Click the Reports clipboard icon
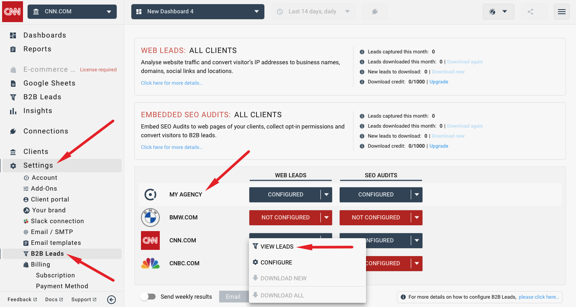576x307 pixels. 13,49
